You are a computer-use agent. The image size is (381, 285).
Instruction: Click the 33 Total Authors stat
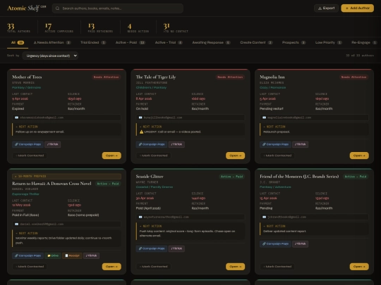tap(19, 27)
